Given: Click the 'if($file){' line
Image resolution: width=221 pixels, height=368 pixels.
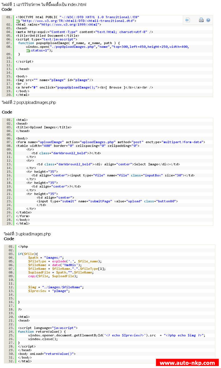Looking at the screenshot, I should [x=28, y=254].
